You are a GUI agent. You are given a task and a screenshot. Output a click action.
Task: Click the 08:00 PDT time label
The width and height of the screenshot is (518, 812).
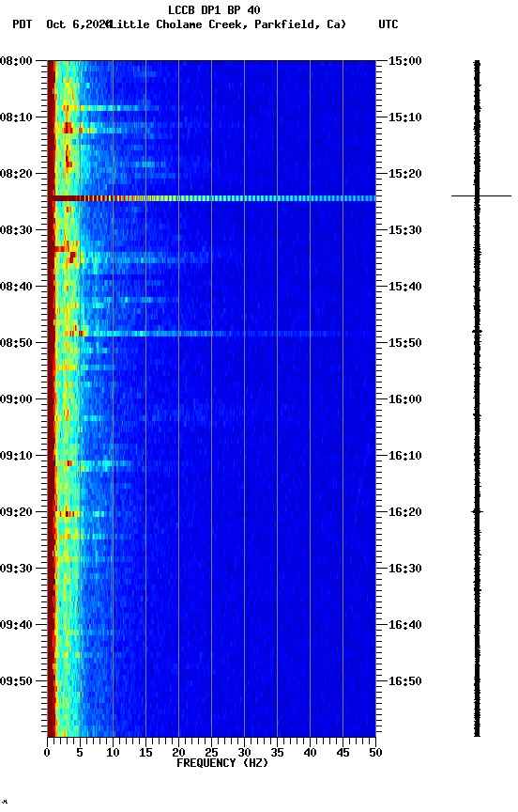16,61
